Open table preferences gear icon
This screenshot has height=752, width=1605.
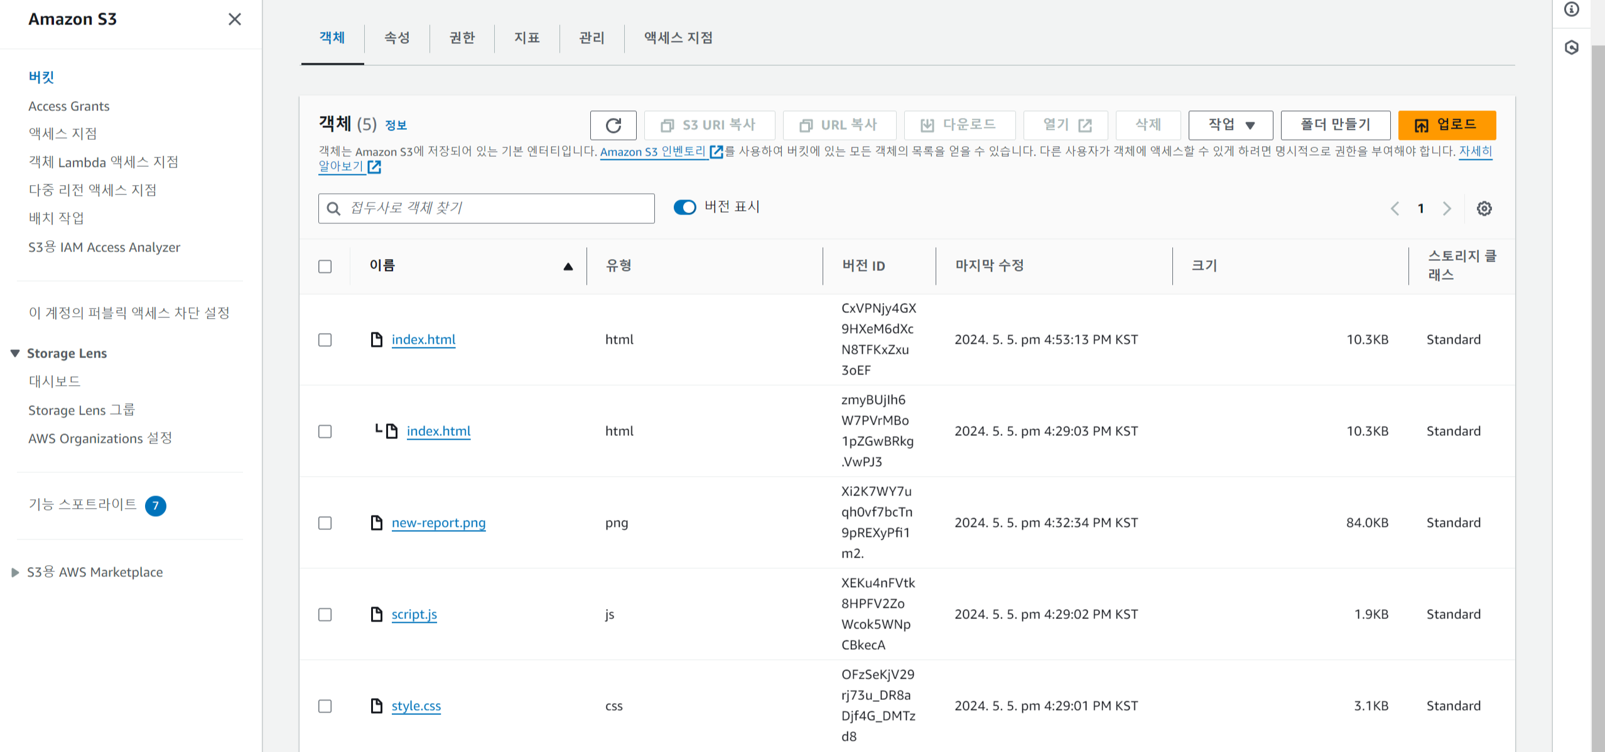[1484, 208]
